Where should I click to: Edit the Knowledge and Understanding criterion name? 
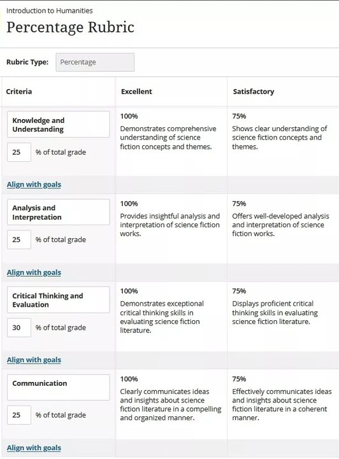[x=59, y=124]
